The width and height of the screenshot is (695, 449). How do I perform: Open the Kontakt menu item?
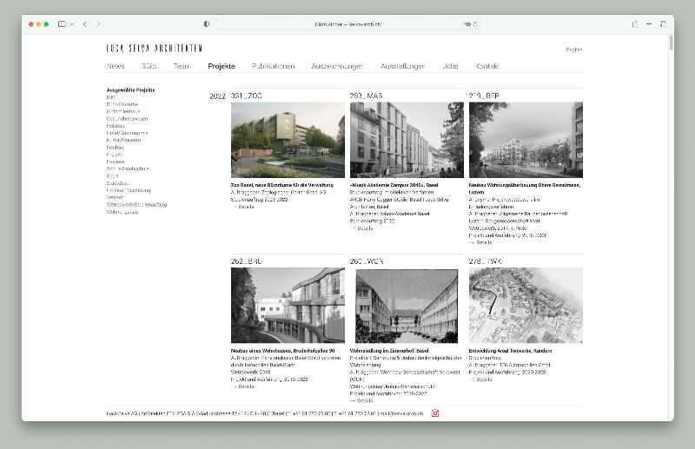pos(487,66)
